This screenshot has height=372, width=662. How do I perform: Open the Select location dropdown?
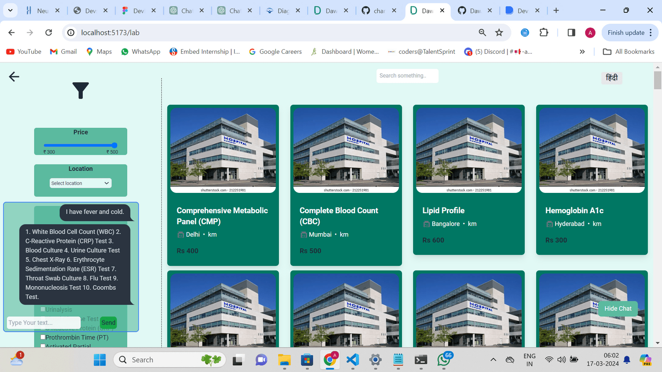point(80,183)
